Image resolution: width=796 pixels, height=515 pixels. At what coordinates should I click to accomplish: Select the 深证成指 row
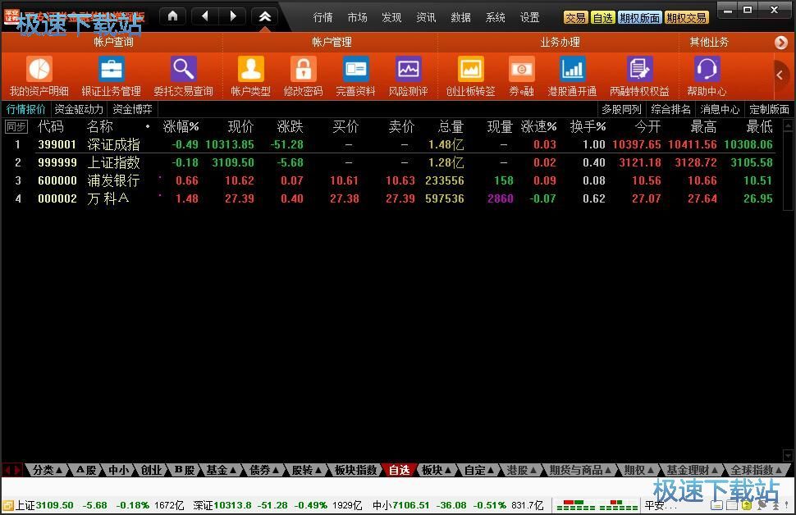tap(391, 144)
